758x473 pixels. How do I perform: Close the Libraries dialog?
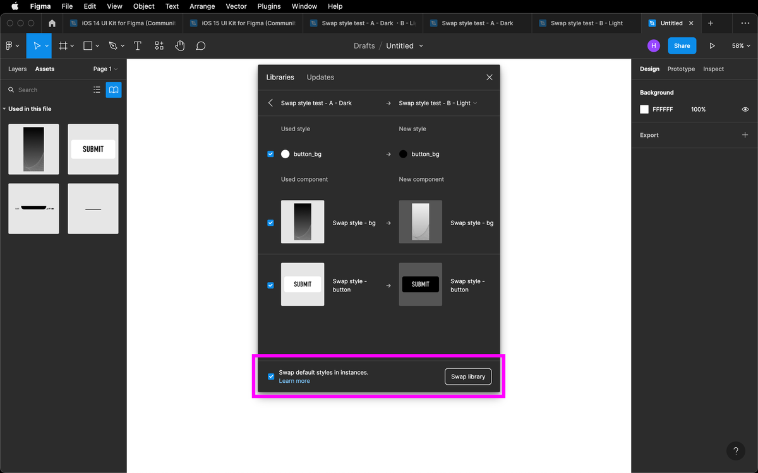[490, 77]
